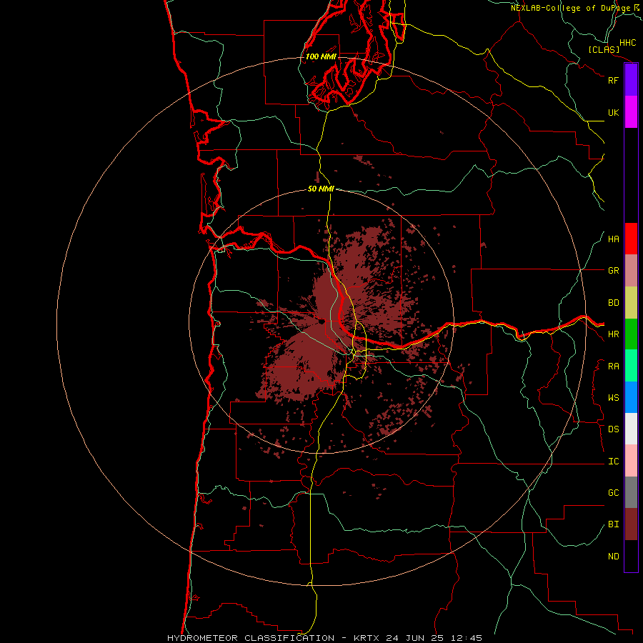Click the Hydrometeor Classification KRTX title text

pos(324,638)
